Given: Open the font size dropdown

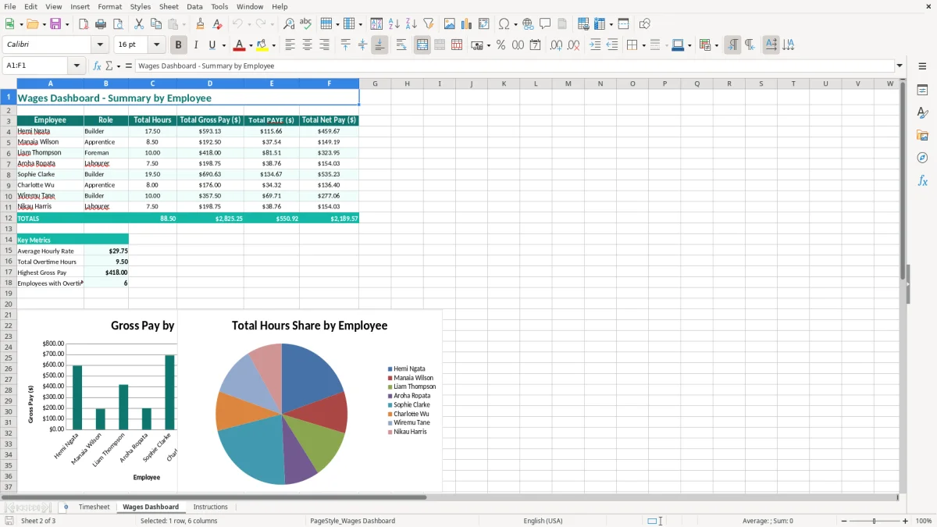Looking at the screenshot, I should click(x=157, y=45).
